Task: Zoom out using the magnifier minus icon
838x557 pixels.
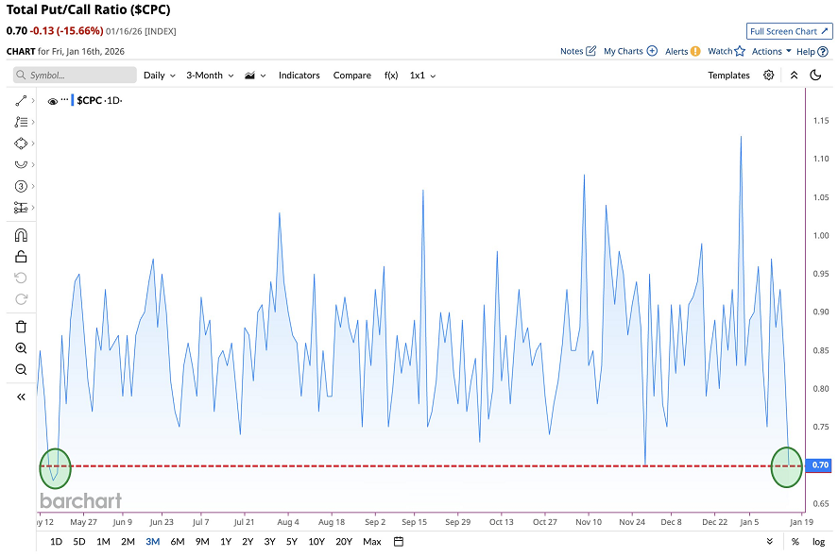Action: click(21, 369)
